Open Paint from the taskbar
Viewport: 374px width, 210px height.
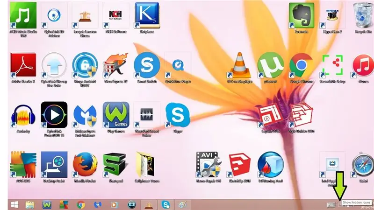point(182,205)
